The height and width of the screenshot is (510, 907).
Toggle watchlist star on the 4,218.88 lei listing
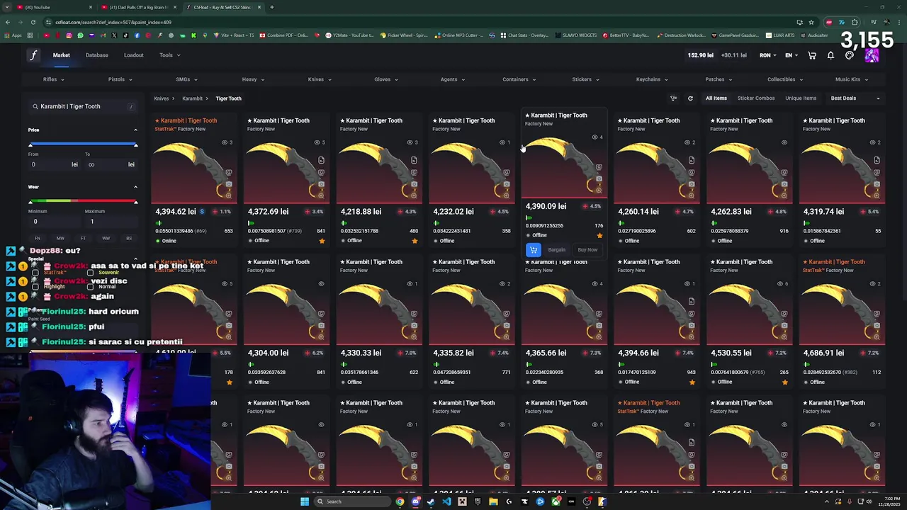tap(415, 241)
